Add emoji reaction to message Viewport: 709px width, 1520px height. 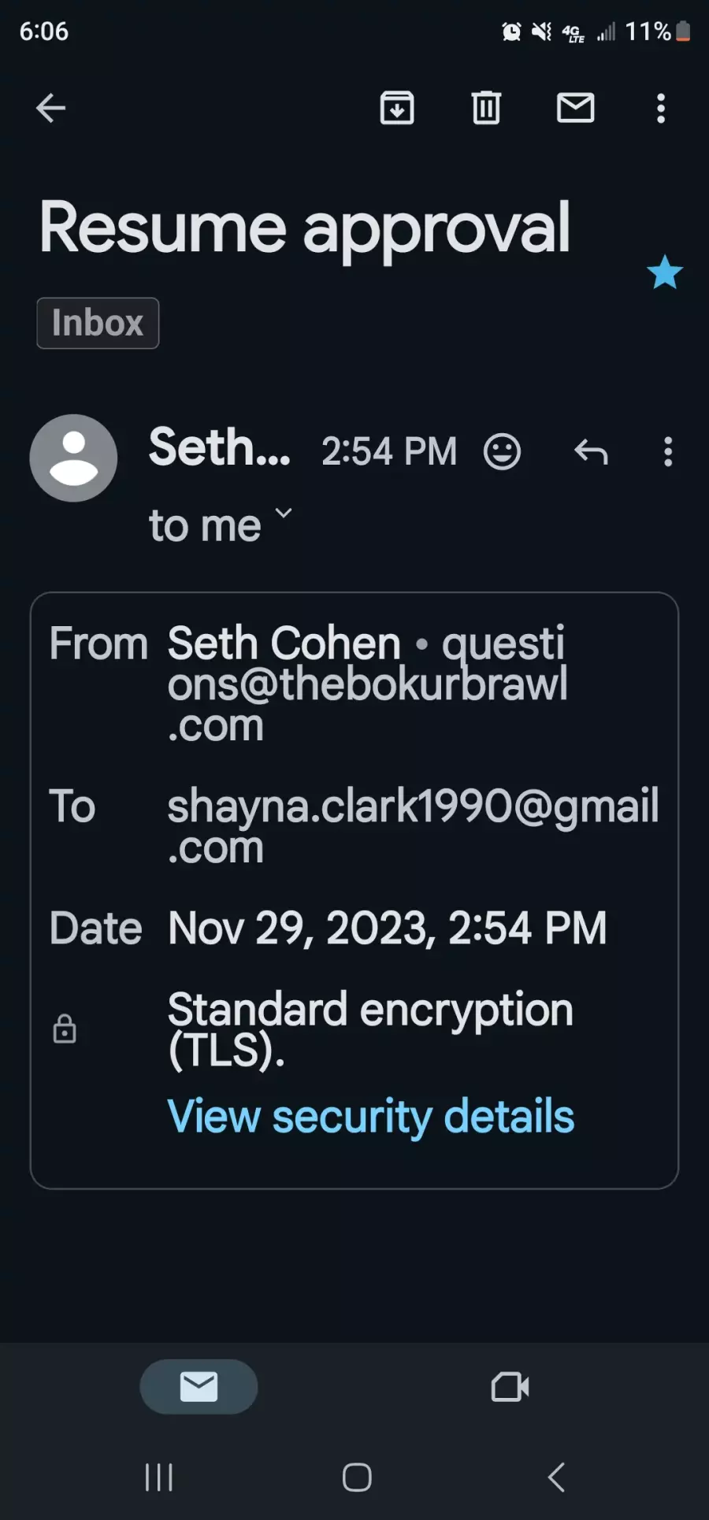(502, 452)
